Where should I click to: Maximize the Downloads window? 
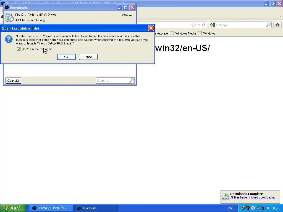(126, 7)
